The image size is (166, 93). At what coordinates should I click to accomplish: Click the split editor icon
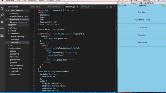tap(111, 7)
